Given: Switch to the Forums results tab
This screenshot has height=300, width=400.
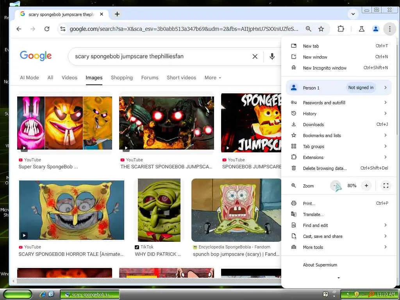Looking at the screenshot, I should [x=150, y=78].
